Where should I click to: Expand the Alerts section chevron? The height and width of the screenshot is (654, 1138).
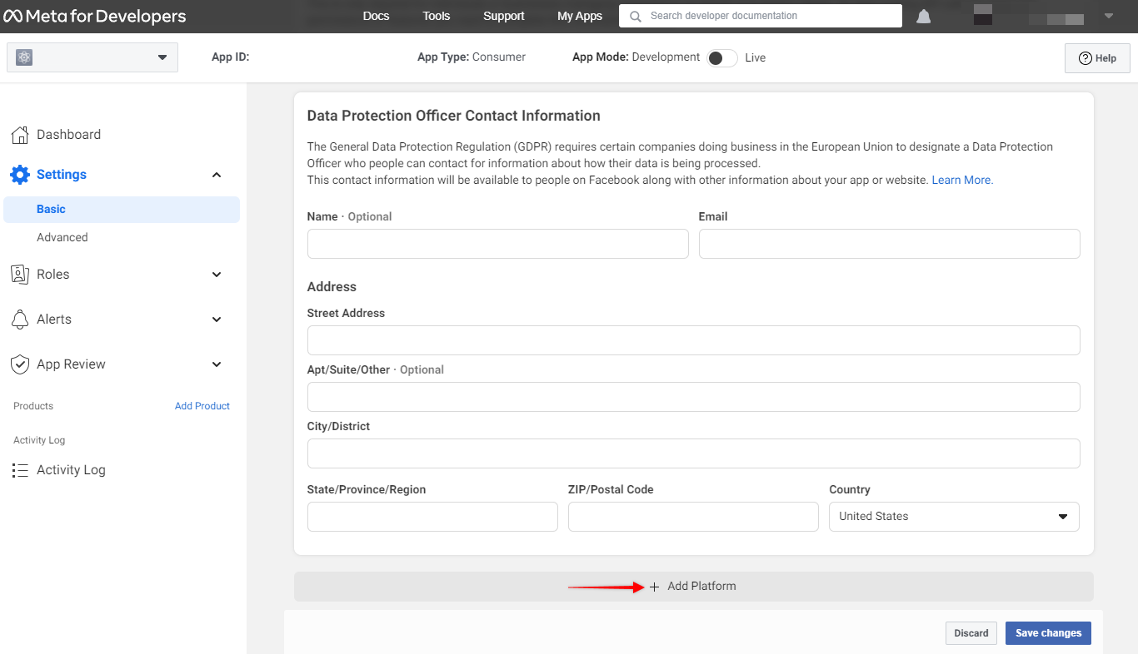coord(217,320)
